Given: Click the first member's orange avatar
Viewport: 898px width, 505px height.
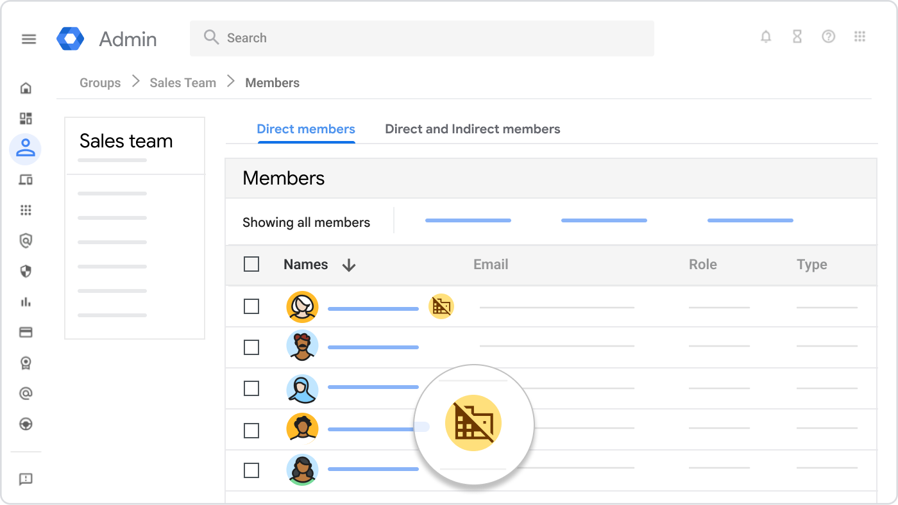Looking at the screenshot, I should tap(302, 306).
